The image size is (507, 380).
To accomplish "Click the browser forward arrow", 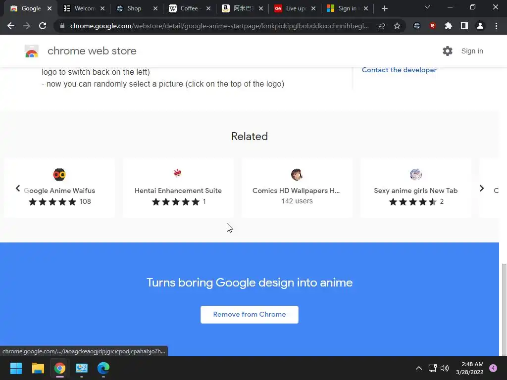I will pyautogui.click(x=27, y=26).
